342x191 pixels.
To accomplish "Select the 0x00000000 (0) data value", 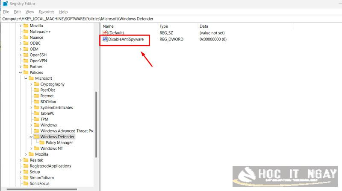I will point(213,39).
